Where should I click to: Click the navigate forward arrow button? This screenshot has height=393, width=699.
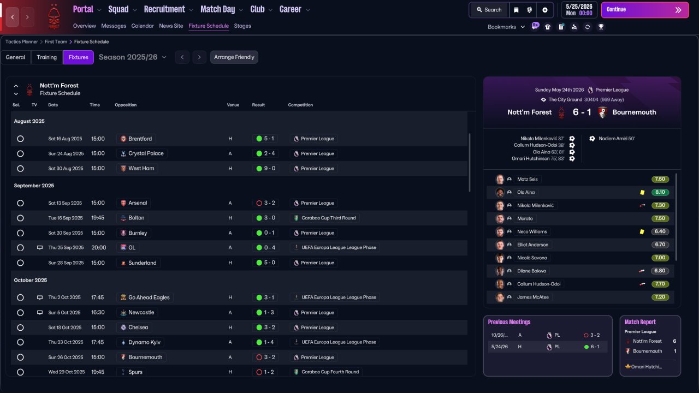[x=27, y=17]
